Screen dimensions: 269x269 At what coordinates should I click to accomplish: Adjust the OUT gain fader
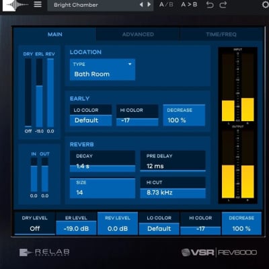tap(45, 175)
